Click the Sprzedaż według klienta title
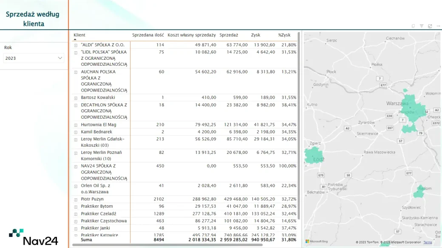Screen dimensions: 442x248 tap(33, 19)
